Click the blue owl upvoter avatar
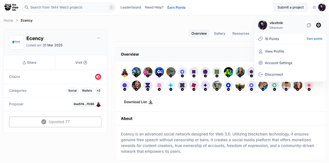 point(159,72)
